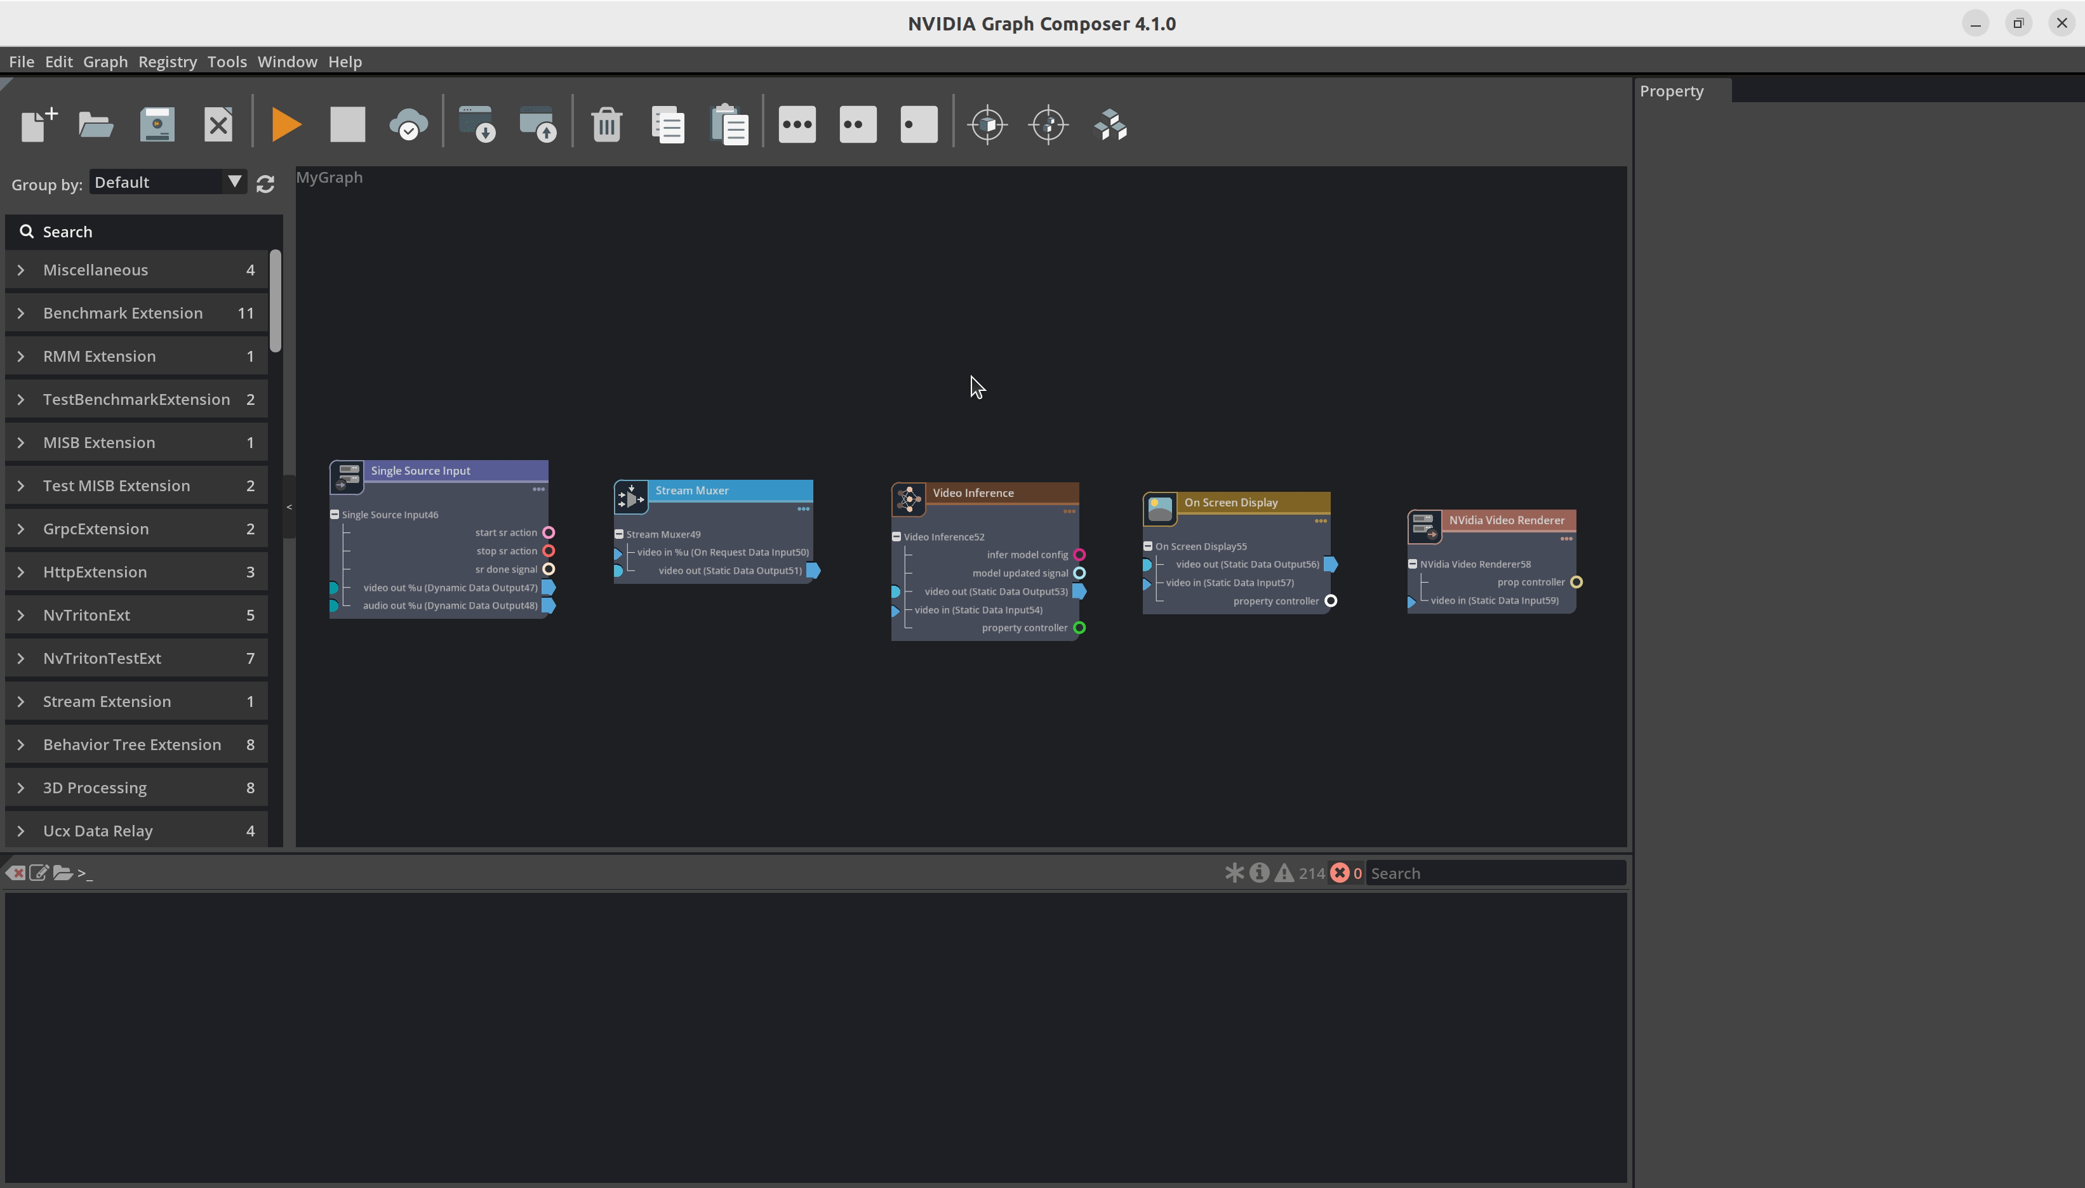2085x1188 pixels.
Task: Click the Stop button to halt execution
Action: tap(348, 124)
